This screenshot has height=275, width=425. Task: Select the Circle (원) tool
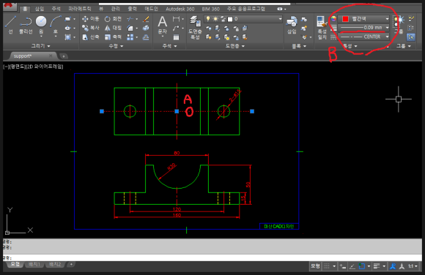click(41, 25)
